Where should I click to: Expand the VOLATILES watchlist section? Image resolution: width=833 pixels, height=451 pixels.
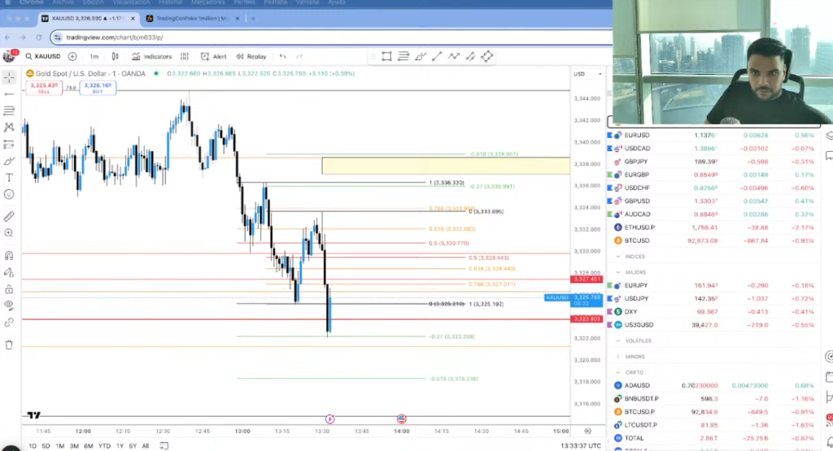coord(618,340)
